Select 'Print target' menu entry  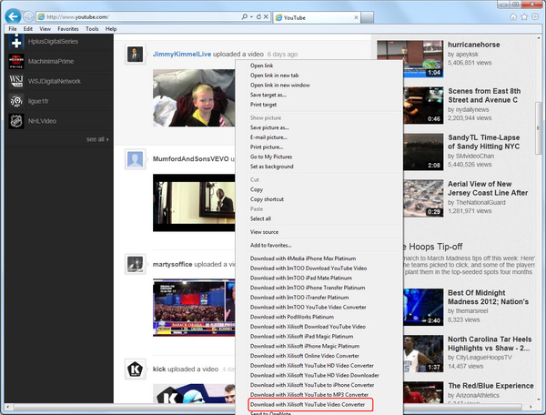[x=263, y=105]
